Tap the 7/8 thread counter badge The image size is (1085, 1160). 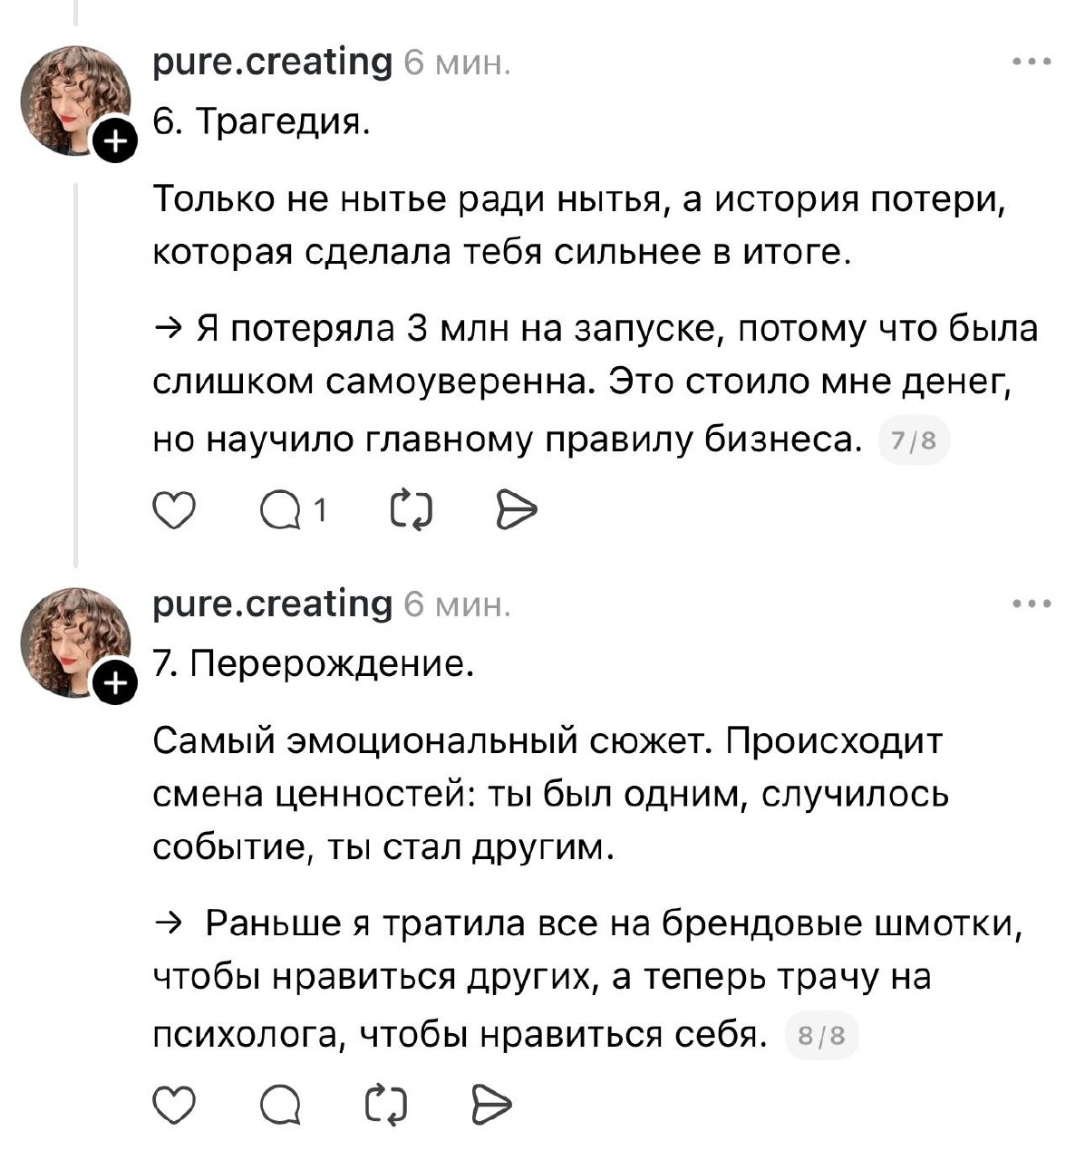point(914,443)
